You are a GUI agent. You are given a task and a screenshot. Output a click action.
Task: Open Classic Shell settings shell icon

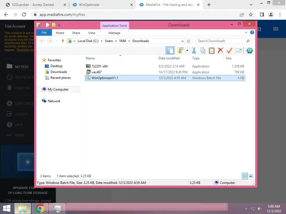[x=249, y=50]
